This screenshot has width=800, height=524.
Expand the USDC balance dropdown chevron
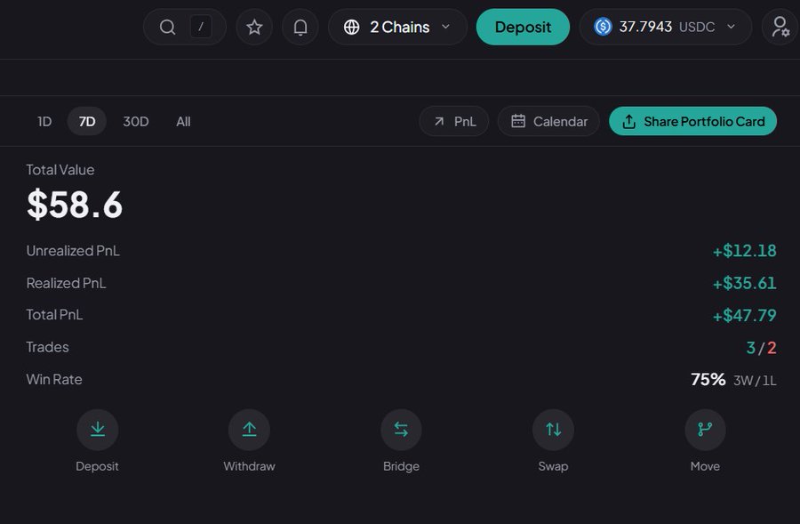point(732,27)
